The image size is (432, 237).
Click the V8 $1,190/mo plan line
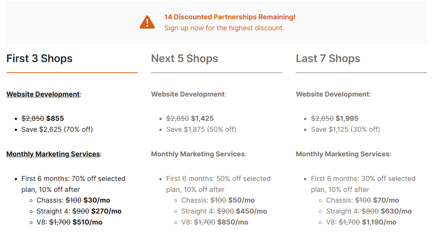(361, 222)
